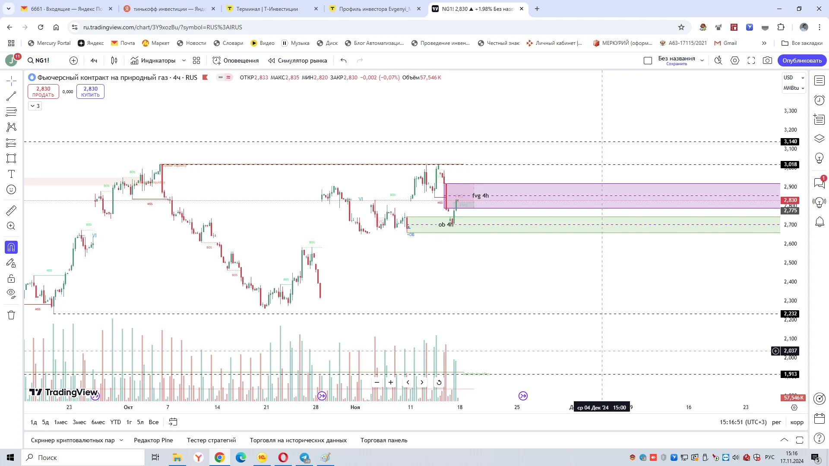The width and height of the screenshot is (829, 466).
Task: Add symbol to compare plus button
Action: 74,60
